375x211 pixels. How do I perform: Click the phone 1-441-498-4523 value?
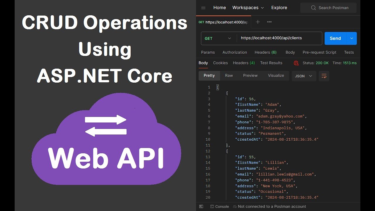coord(275,180)
